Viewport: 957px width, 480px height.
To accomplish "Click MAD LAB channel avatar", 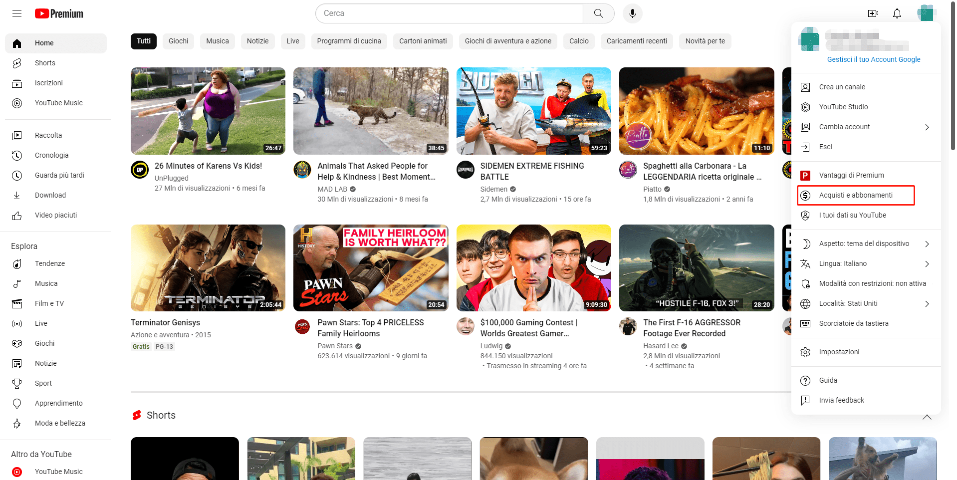I will pyautogui.click(x=302, y=170).
